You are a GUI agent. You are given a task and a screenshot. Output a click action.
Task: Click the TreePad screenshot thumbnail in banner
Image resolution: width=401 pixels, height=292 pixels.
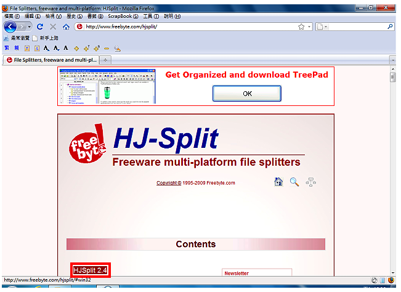tap(107, 86)
